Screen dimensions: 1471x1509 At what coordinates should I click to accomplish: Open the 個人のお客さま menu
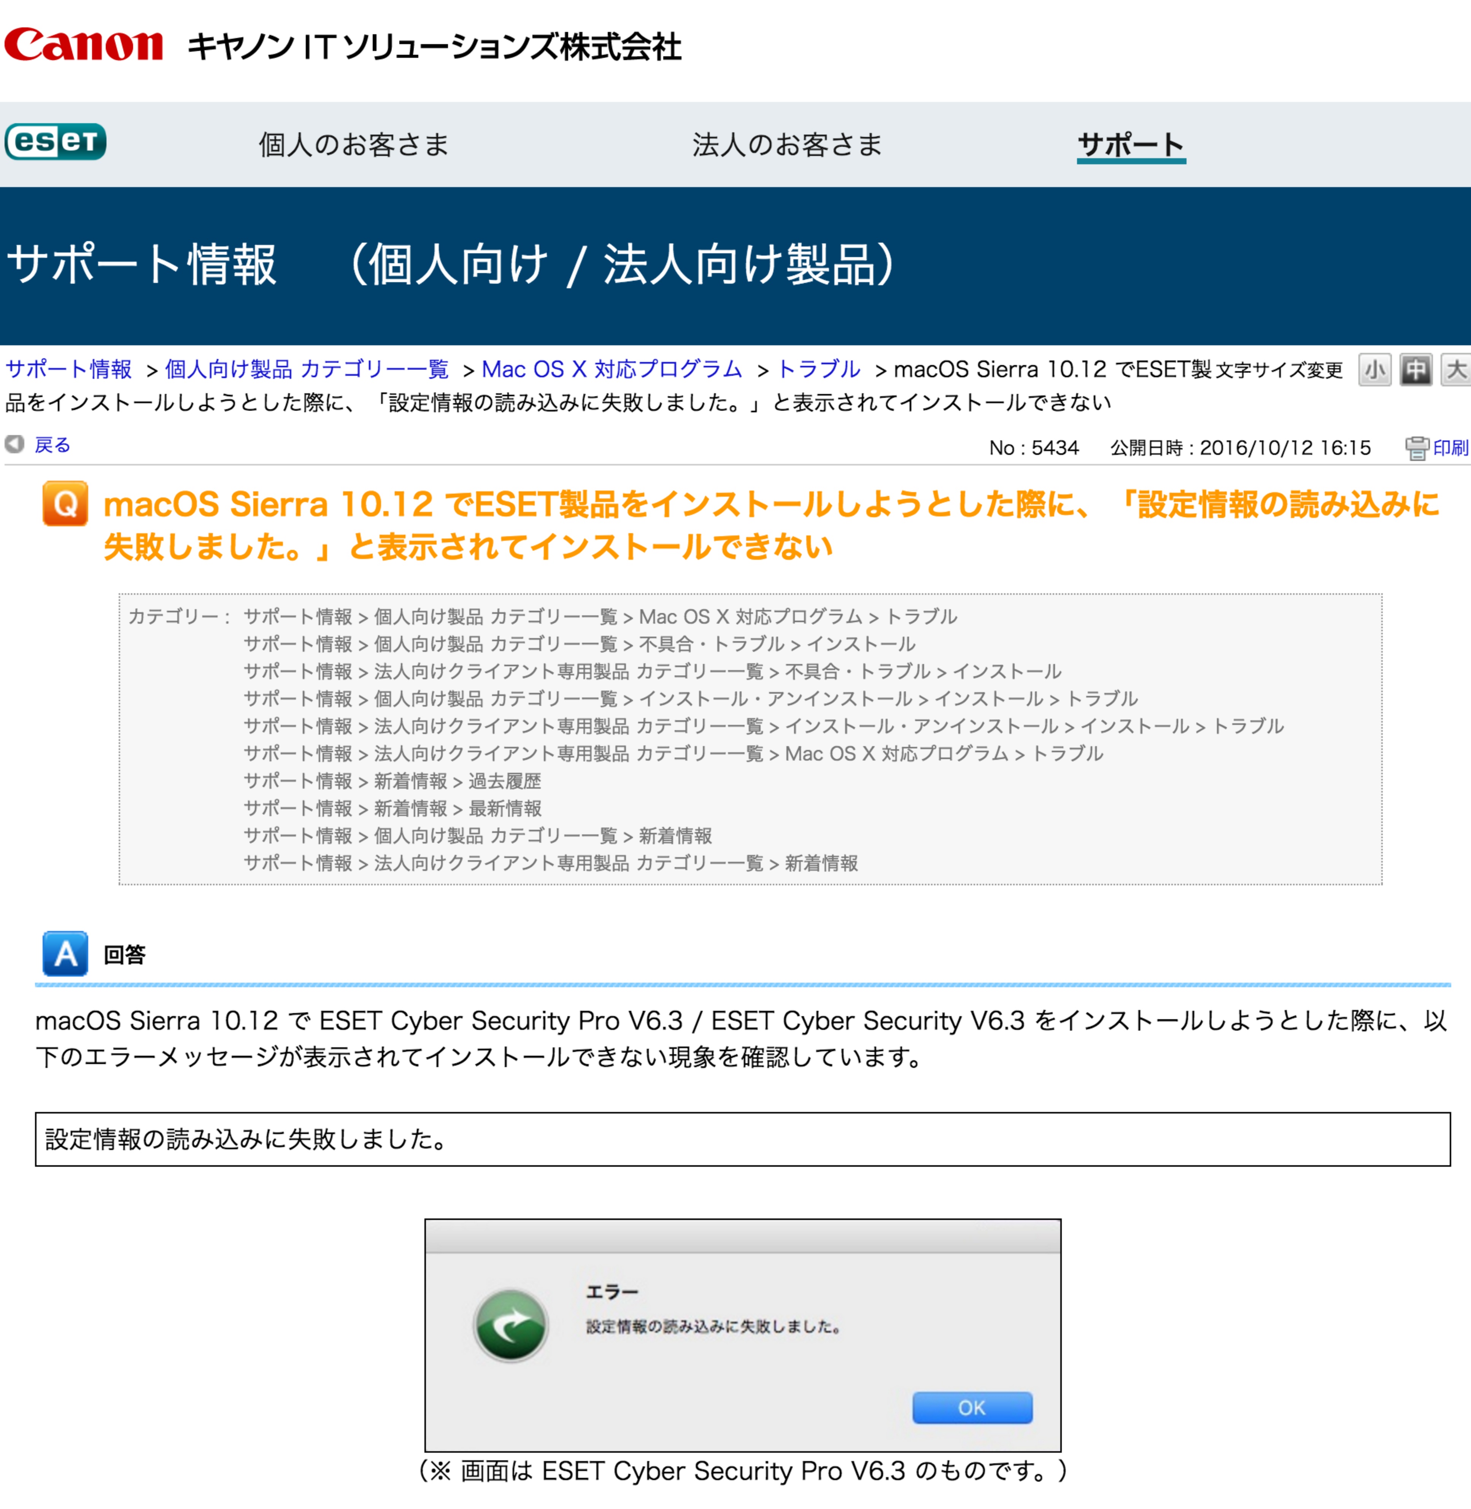354,145
